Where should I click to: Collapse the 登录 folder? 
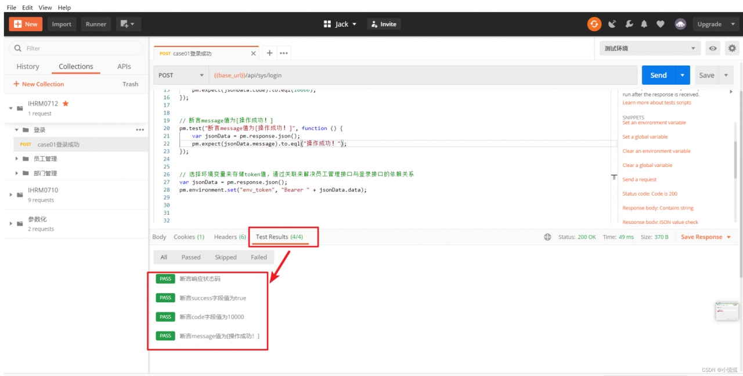(x=17, y=130)
